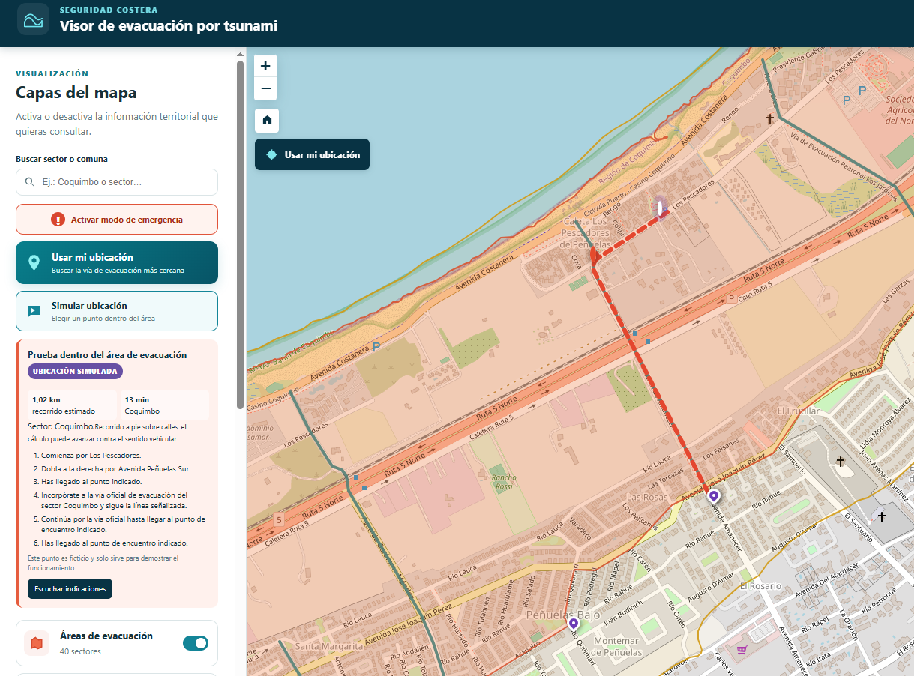Focus the Buscar sector o comuna search field

pos(117,182)
